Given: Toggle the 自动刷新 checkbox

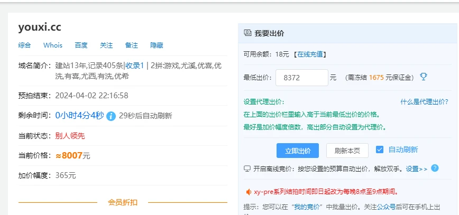Looking at the screenshot, I should (379, 150).
